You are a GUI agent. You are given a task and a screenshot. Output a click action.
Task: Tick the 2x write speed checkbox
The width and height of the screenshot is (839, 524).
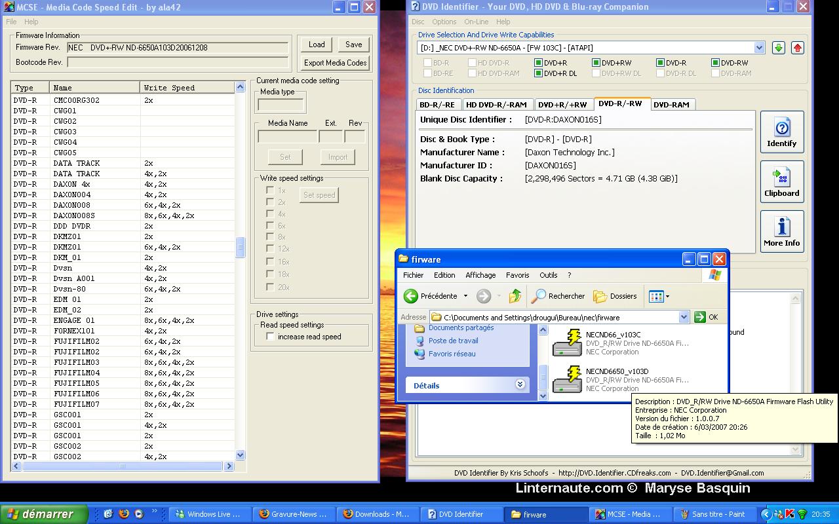270,202
